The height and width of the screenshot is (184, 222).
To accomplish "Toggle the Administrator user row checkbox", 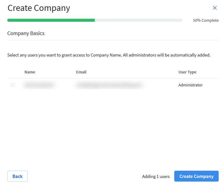I will point(13,85).
